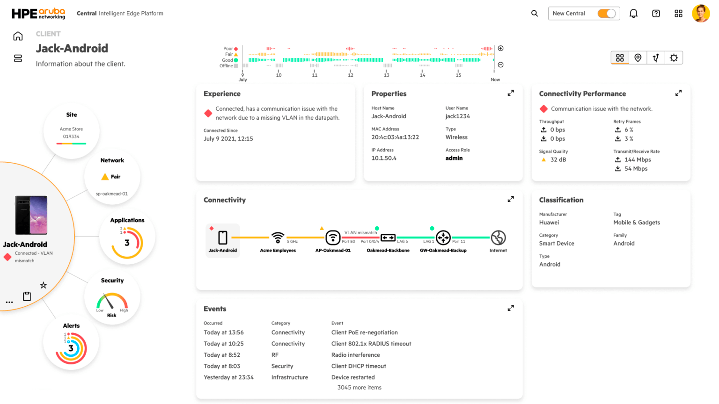This screenshot has height=404, width=719.
Task: Open the apps grid launcher
Action: [678, 14]
